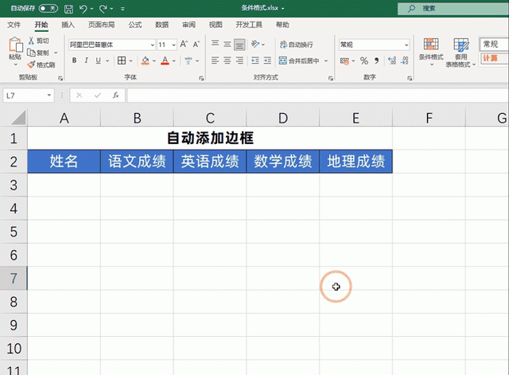Click the Undo icon
The image size is (509, 375).
[x=83, y=9]
